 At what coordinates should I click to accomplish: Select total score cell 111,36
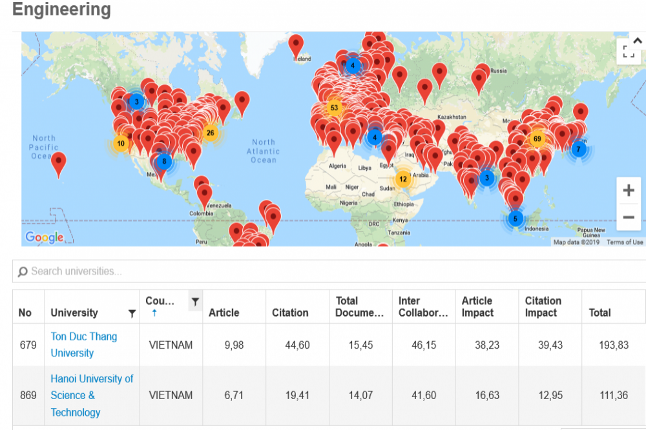coord(614,395)
